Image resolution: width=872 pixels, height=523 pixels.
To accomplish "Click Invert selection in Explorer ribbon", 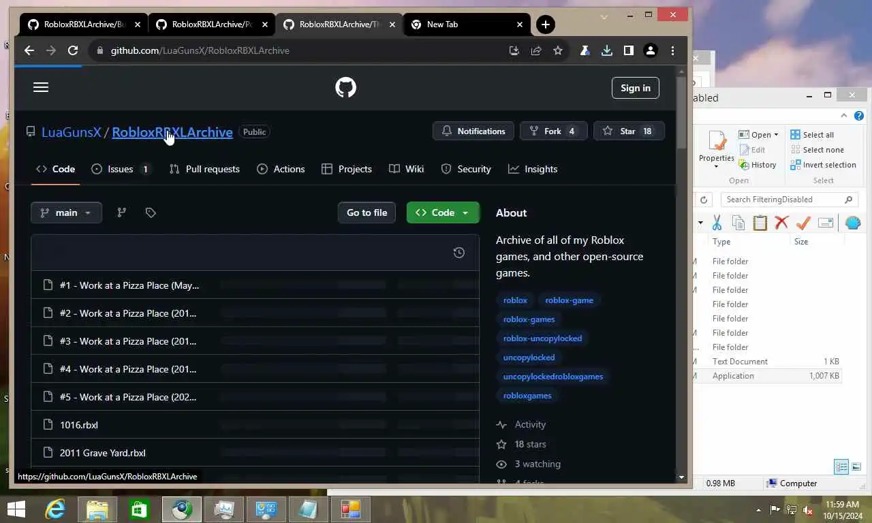I will pos(823,165).
